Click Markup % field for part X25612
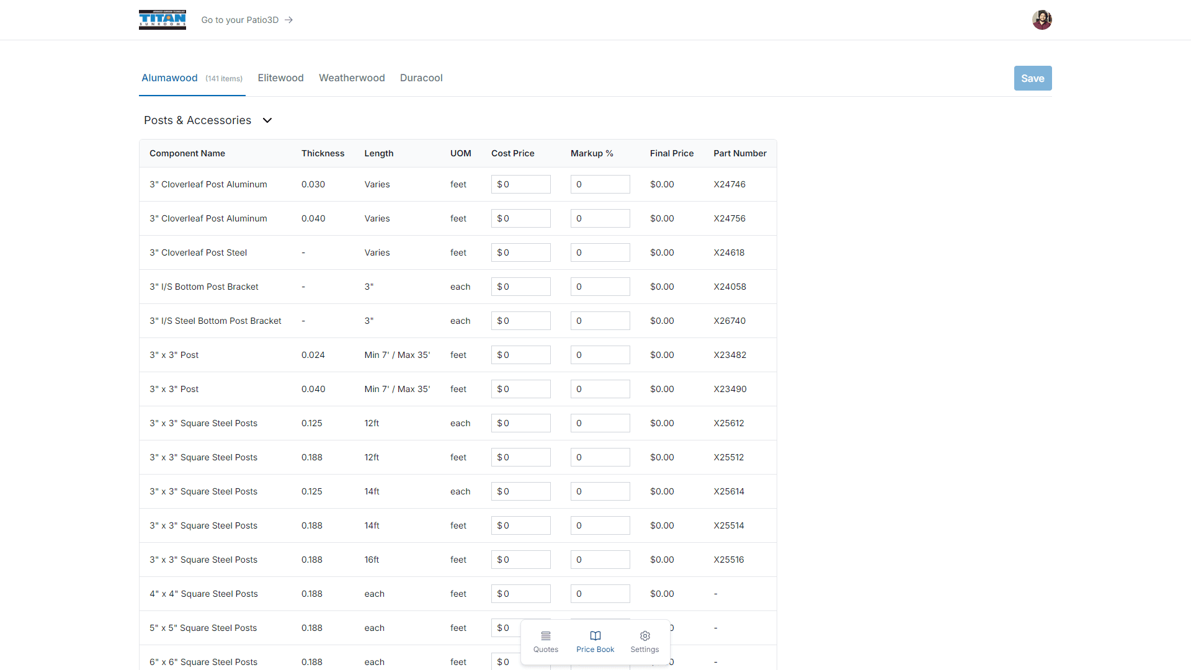 (x=600, y=423)
